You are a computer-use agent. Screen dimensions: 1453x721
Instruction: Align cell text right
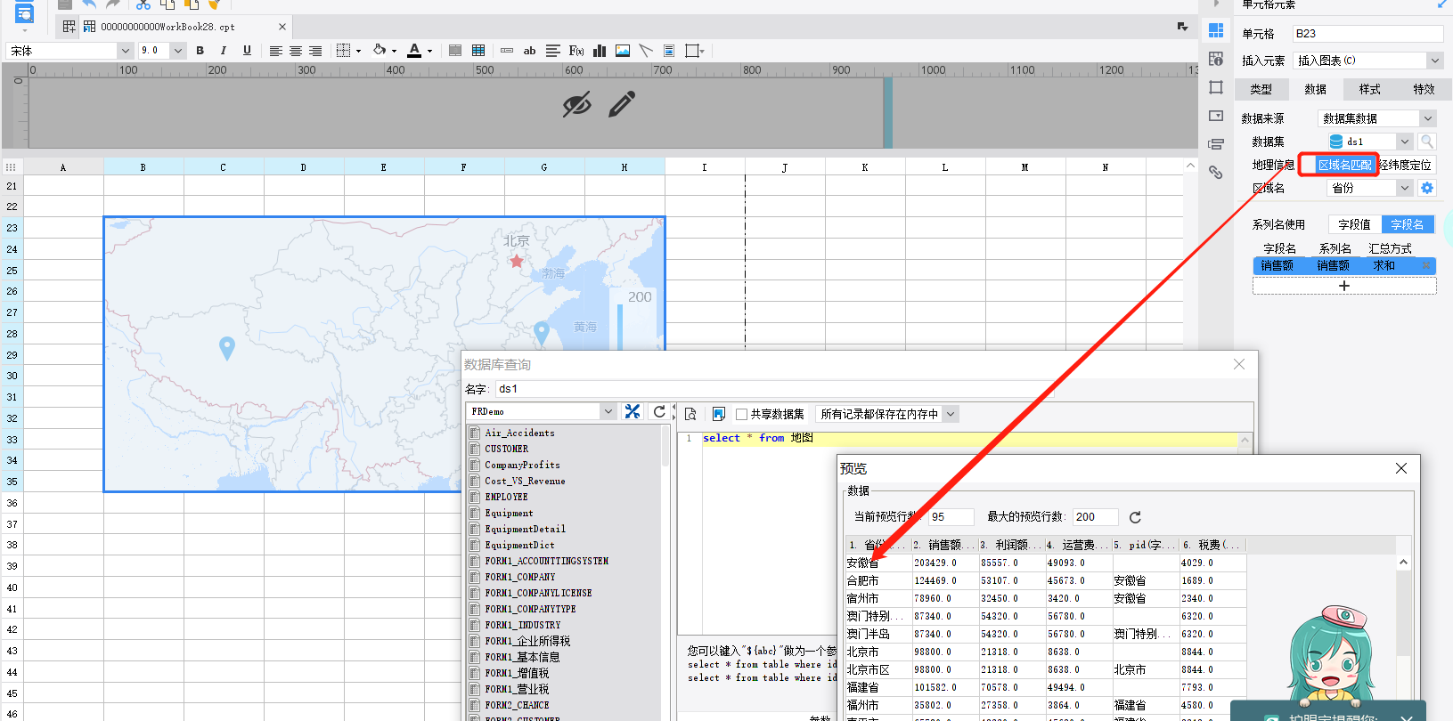point(315,51)
